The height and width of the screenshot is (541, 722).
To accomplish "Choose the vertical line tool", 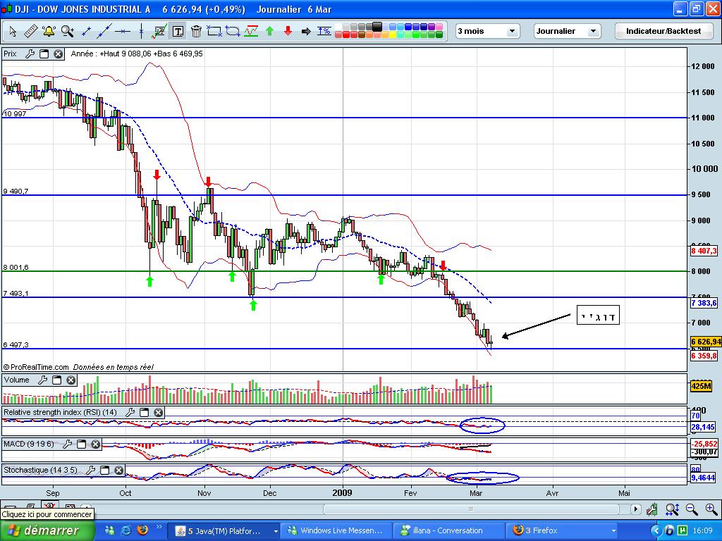I will pyautogui.click(x=141, y=31).
